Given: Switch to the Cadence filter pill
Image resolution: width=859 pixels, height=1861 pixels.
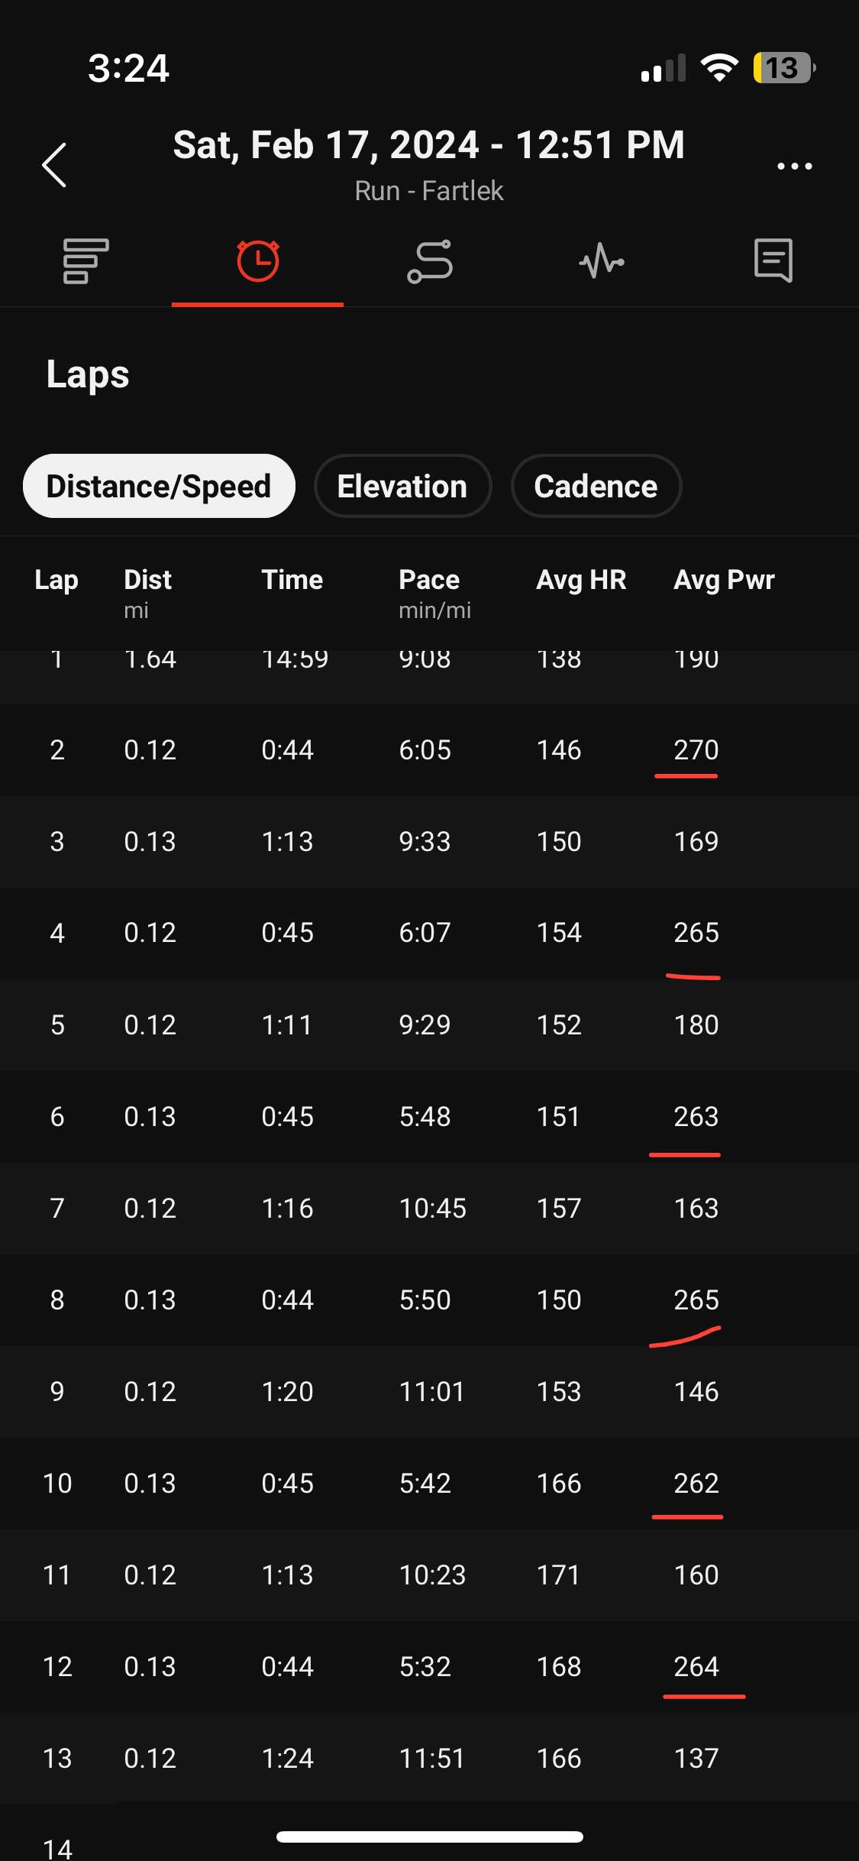Looking at the screenshot, I should 596,486.
